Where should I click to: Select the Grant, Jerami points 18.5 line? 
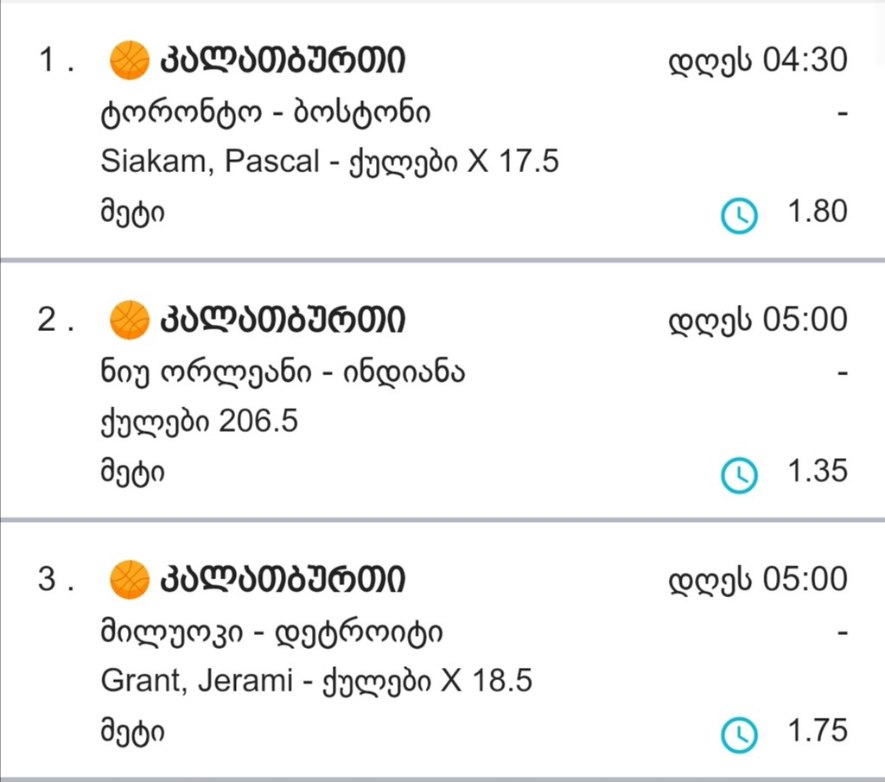pos(316,681)
